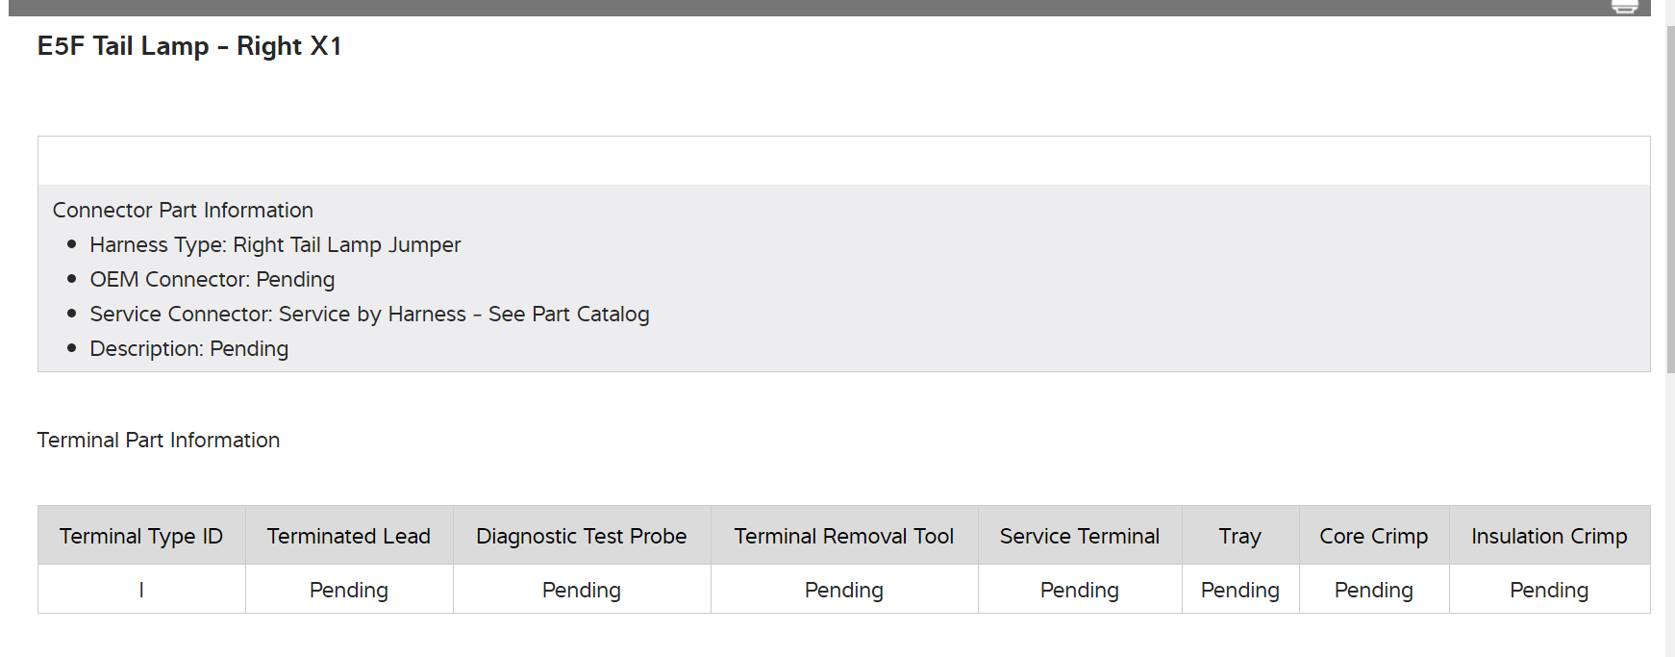Image resolution: width=1675 pixels, height=657 pixels.
Task: Click the Pending value under Terminal Removal Tool
Action: pos(844,590)
